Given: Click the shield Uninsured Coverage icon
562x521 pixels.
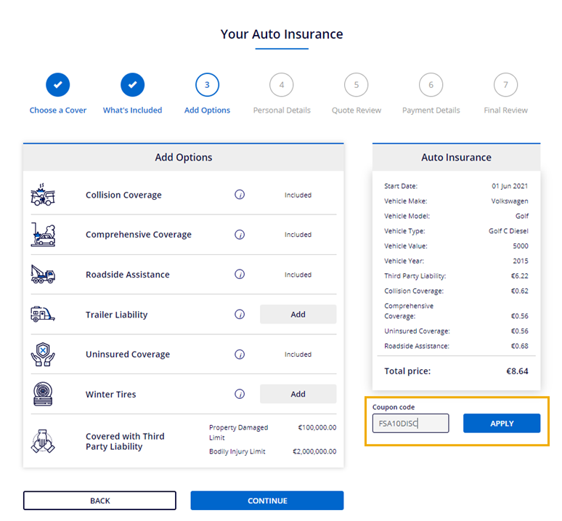Looking at the screenshot, I should point(43,354).
